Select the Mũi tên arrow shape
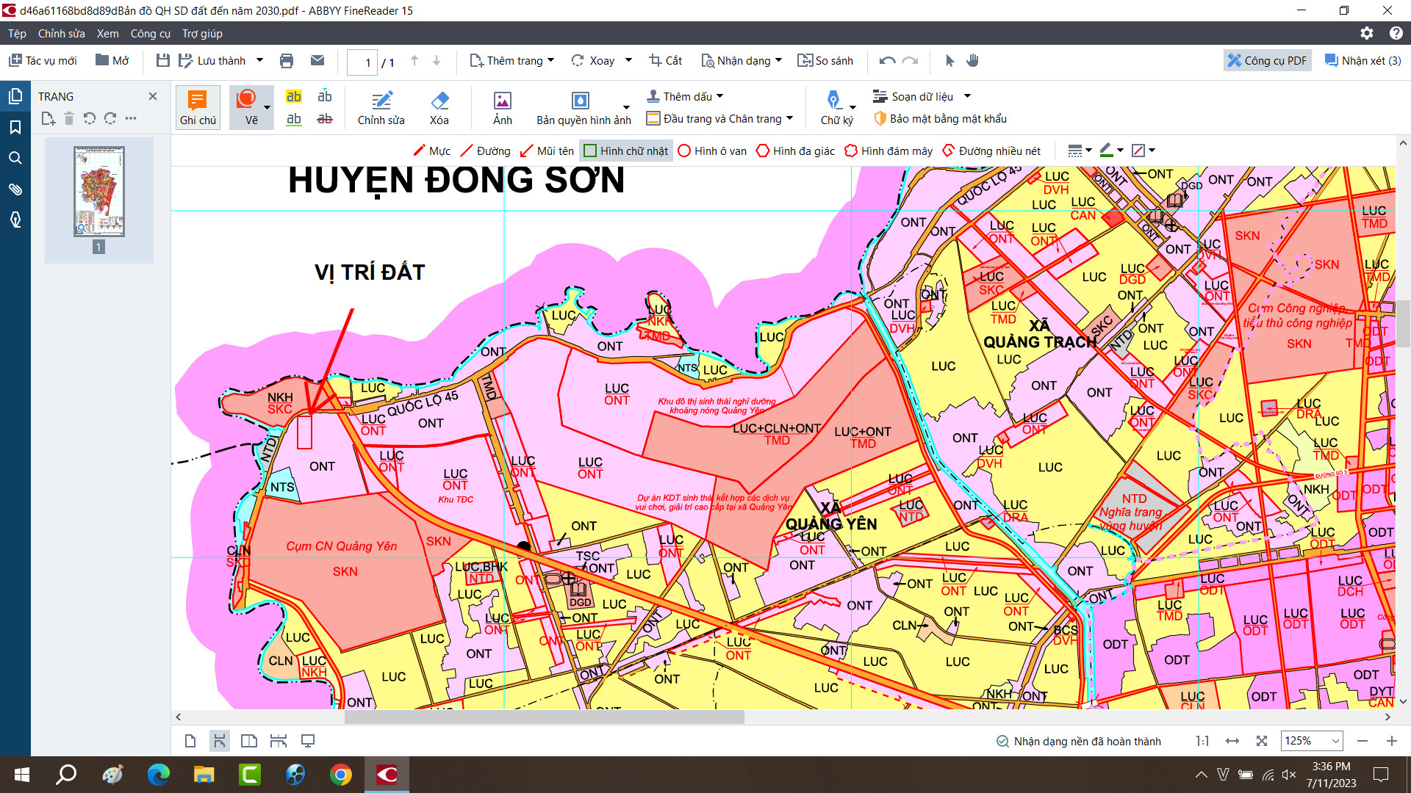 [547, 151]
